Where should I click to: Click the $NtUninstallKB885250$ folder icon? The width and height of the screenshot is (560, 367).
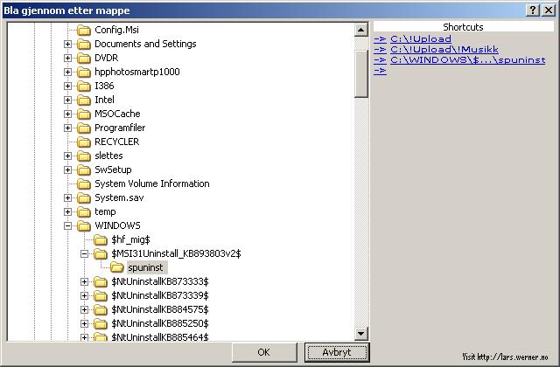101,323
